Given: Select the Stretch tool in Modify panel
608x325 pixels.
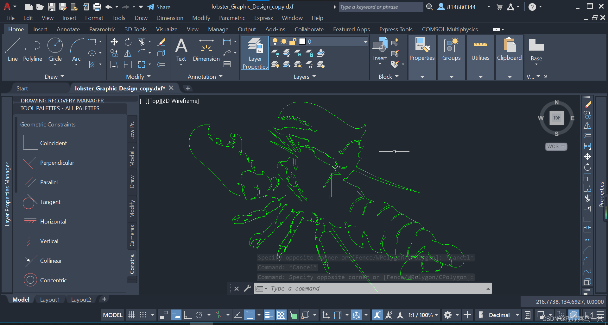Looking at the screenshot, I should coord(114,64).
